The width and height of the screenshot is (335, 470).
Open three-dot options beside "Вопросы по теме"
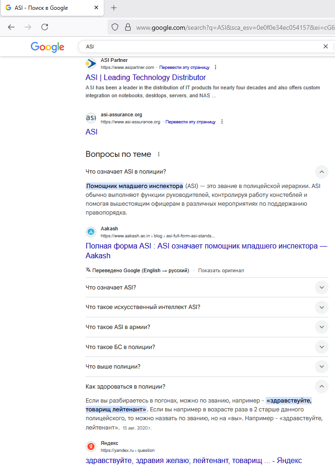coord(159,154)
